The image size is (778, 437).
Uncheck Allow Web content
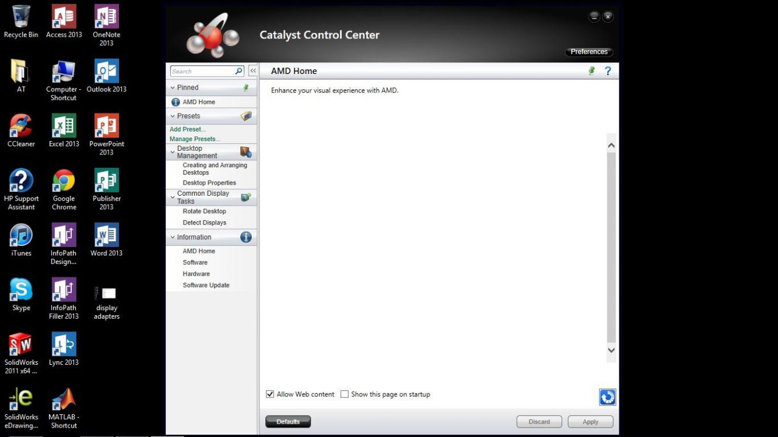coord(270,394)
